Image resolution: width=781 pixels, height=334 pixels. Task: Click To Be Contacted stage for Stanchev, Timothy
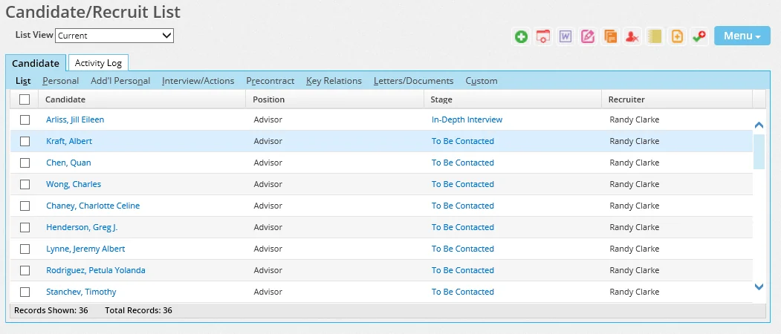[463, 292]
